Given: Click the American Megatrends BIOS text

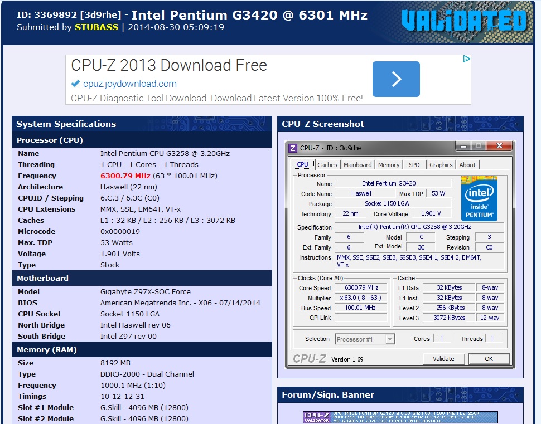Looking at the screenshot, I should point(180,303).
